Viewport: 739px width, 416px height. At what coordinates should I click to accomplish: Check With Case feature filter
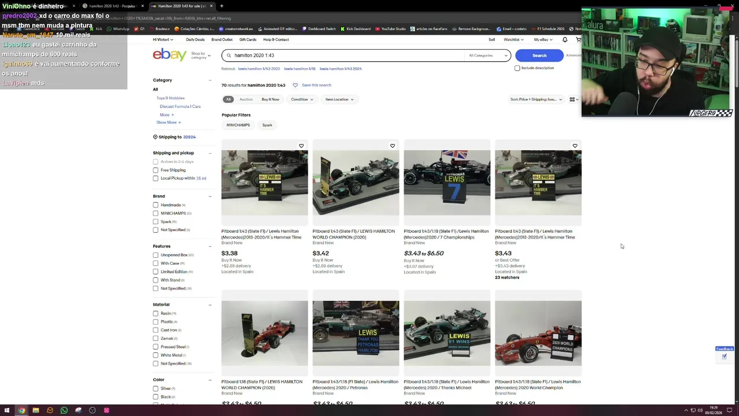pyautogui.click(x=155, y=263)
